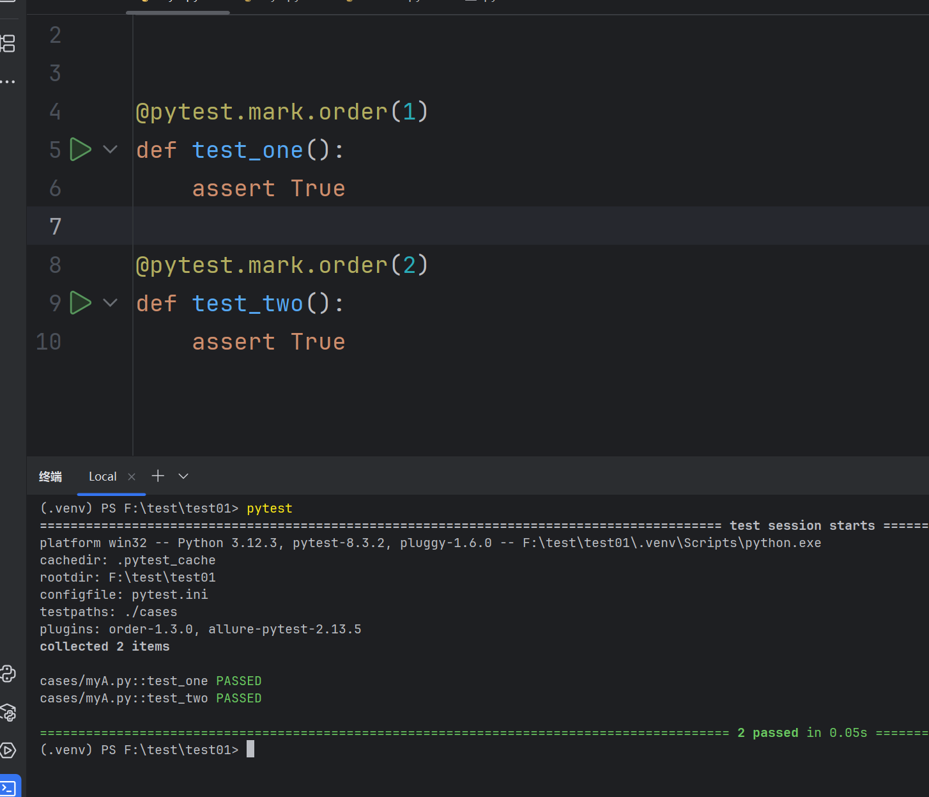
Task: Click the @pytest.mark.order(1) decorator
Action: point(282,112)
